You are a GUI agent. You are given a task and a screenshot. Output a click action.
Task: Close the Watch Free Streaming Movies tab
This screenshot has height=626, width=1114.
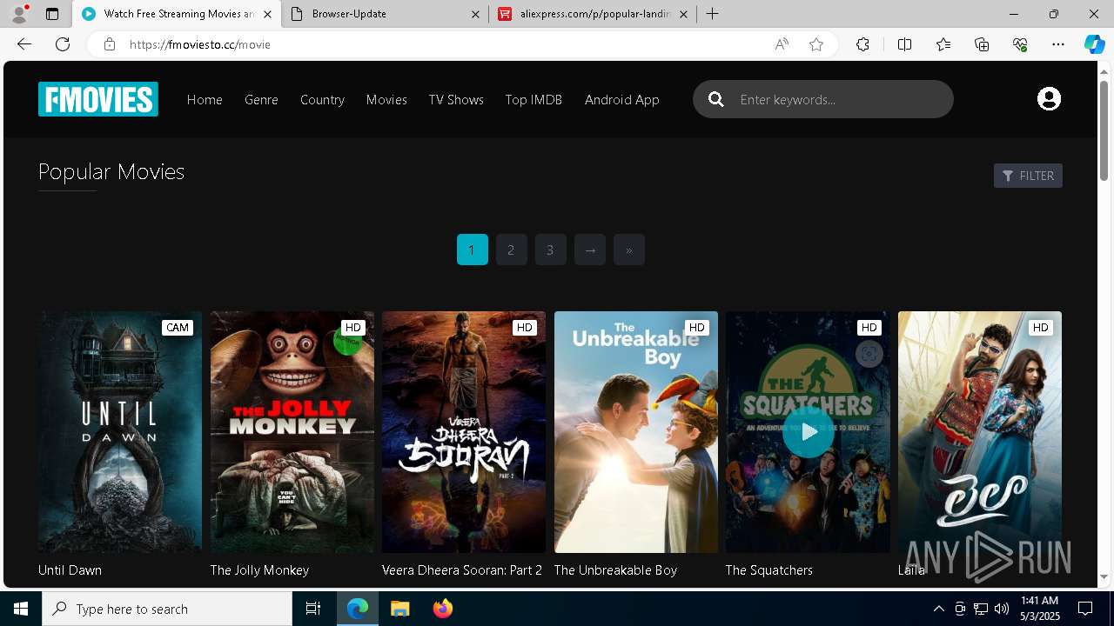click(267, 14)
